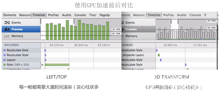The height and width of the screenshot is (94, 222).
Task: Click the green Paint (380 × 300) record icon
Action: tap(4, 65)
